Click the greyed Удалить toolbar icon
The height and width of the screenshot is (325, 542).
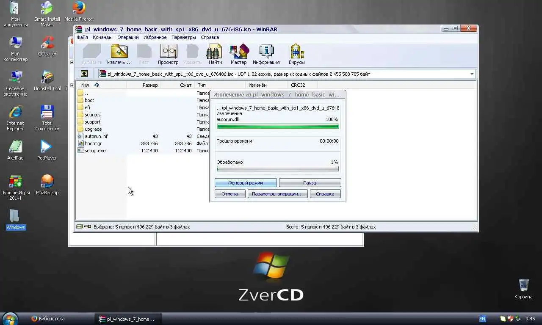[x=193, y=51]
